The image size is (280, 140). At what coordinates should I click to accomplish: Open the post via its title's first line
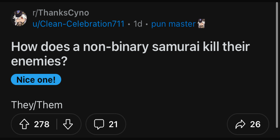point(130,47)
